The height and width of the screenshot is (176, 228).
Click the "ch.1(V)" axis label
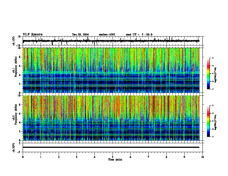(x=14, y=41)
